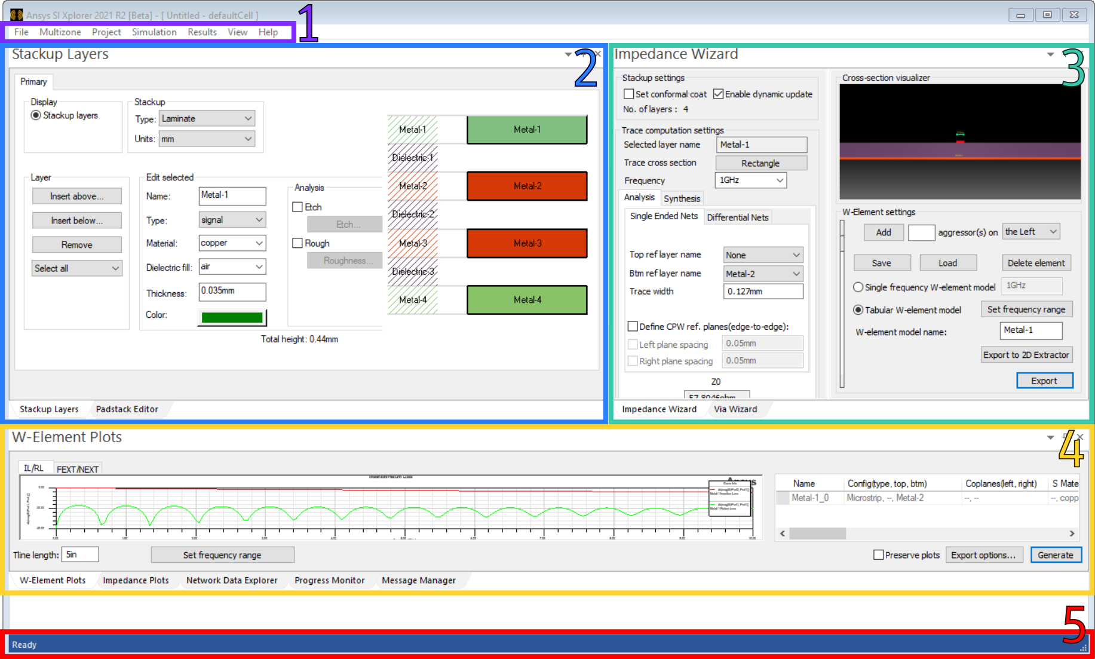Close the W-Element Plots panel
1095x659 pixels.
click(x=1080, y=437)
